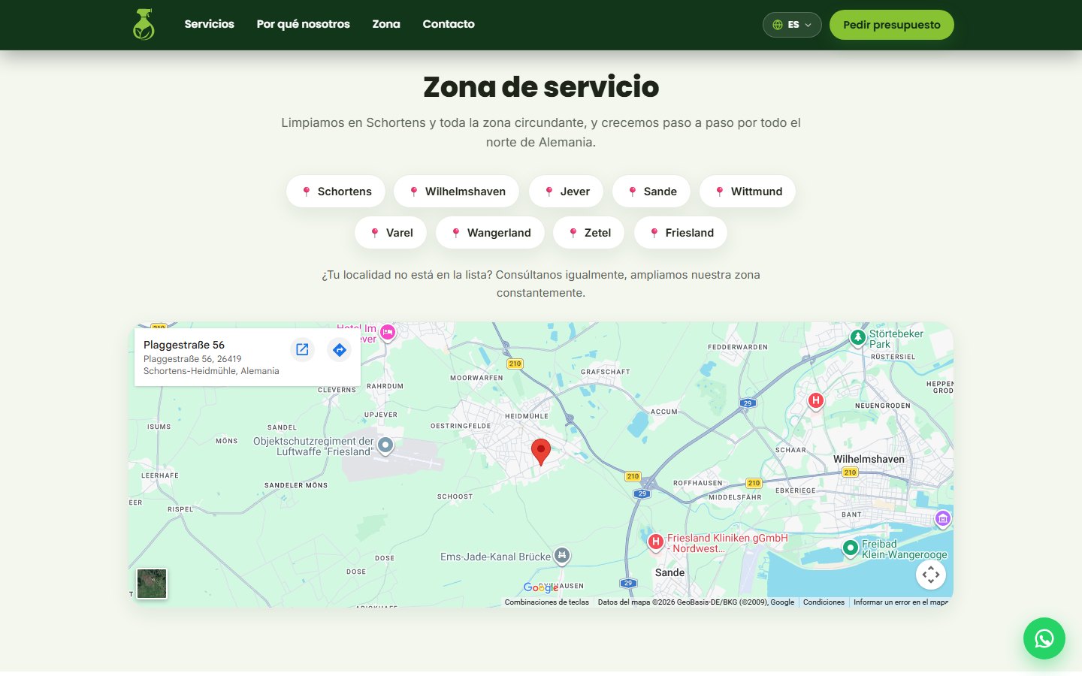The image size is (1082, 676).
Task: Open larger map view icon
Action: 302,349
